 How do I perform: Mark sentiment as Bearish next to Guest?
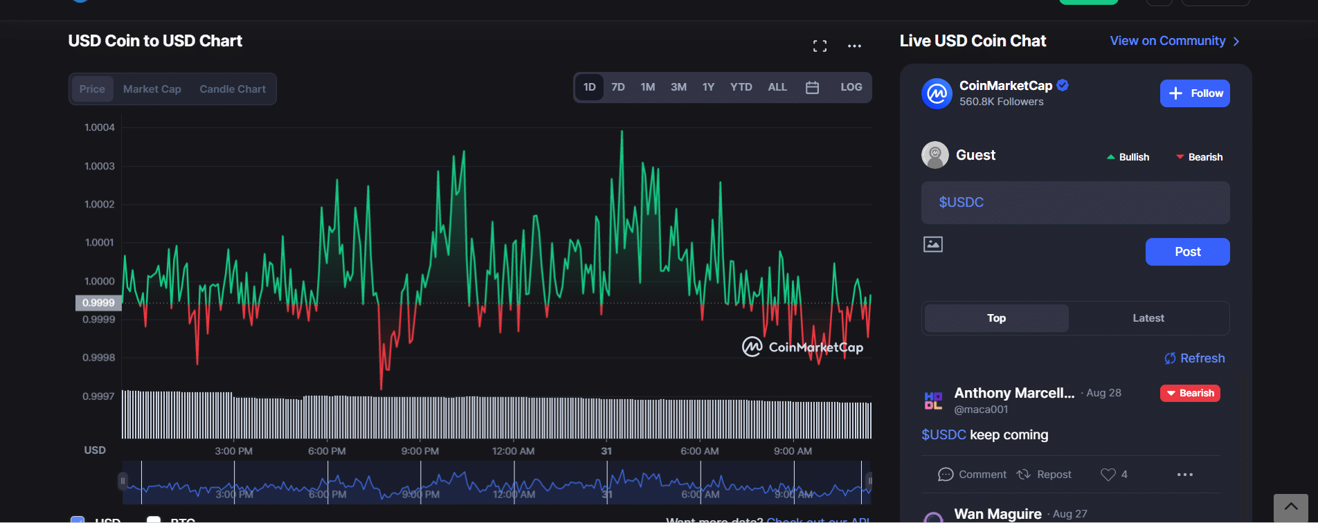pos(1200,157)
